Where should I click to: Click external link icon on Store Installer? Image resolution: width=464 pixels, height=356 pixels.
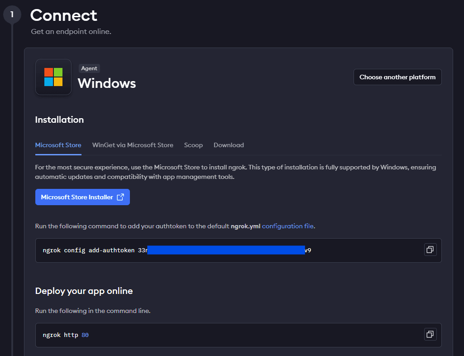coord(120,197)
